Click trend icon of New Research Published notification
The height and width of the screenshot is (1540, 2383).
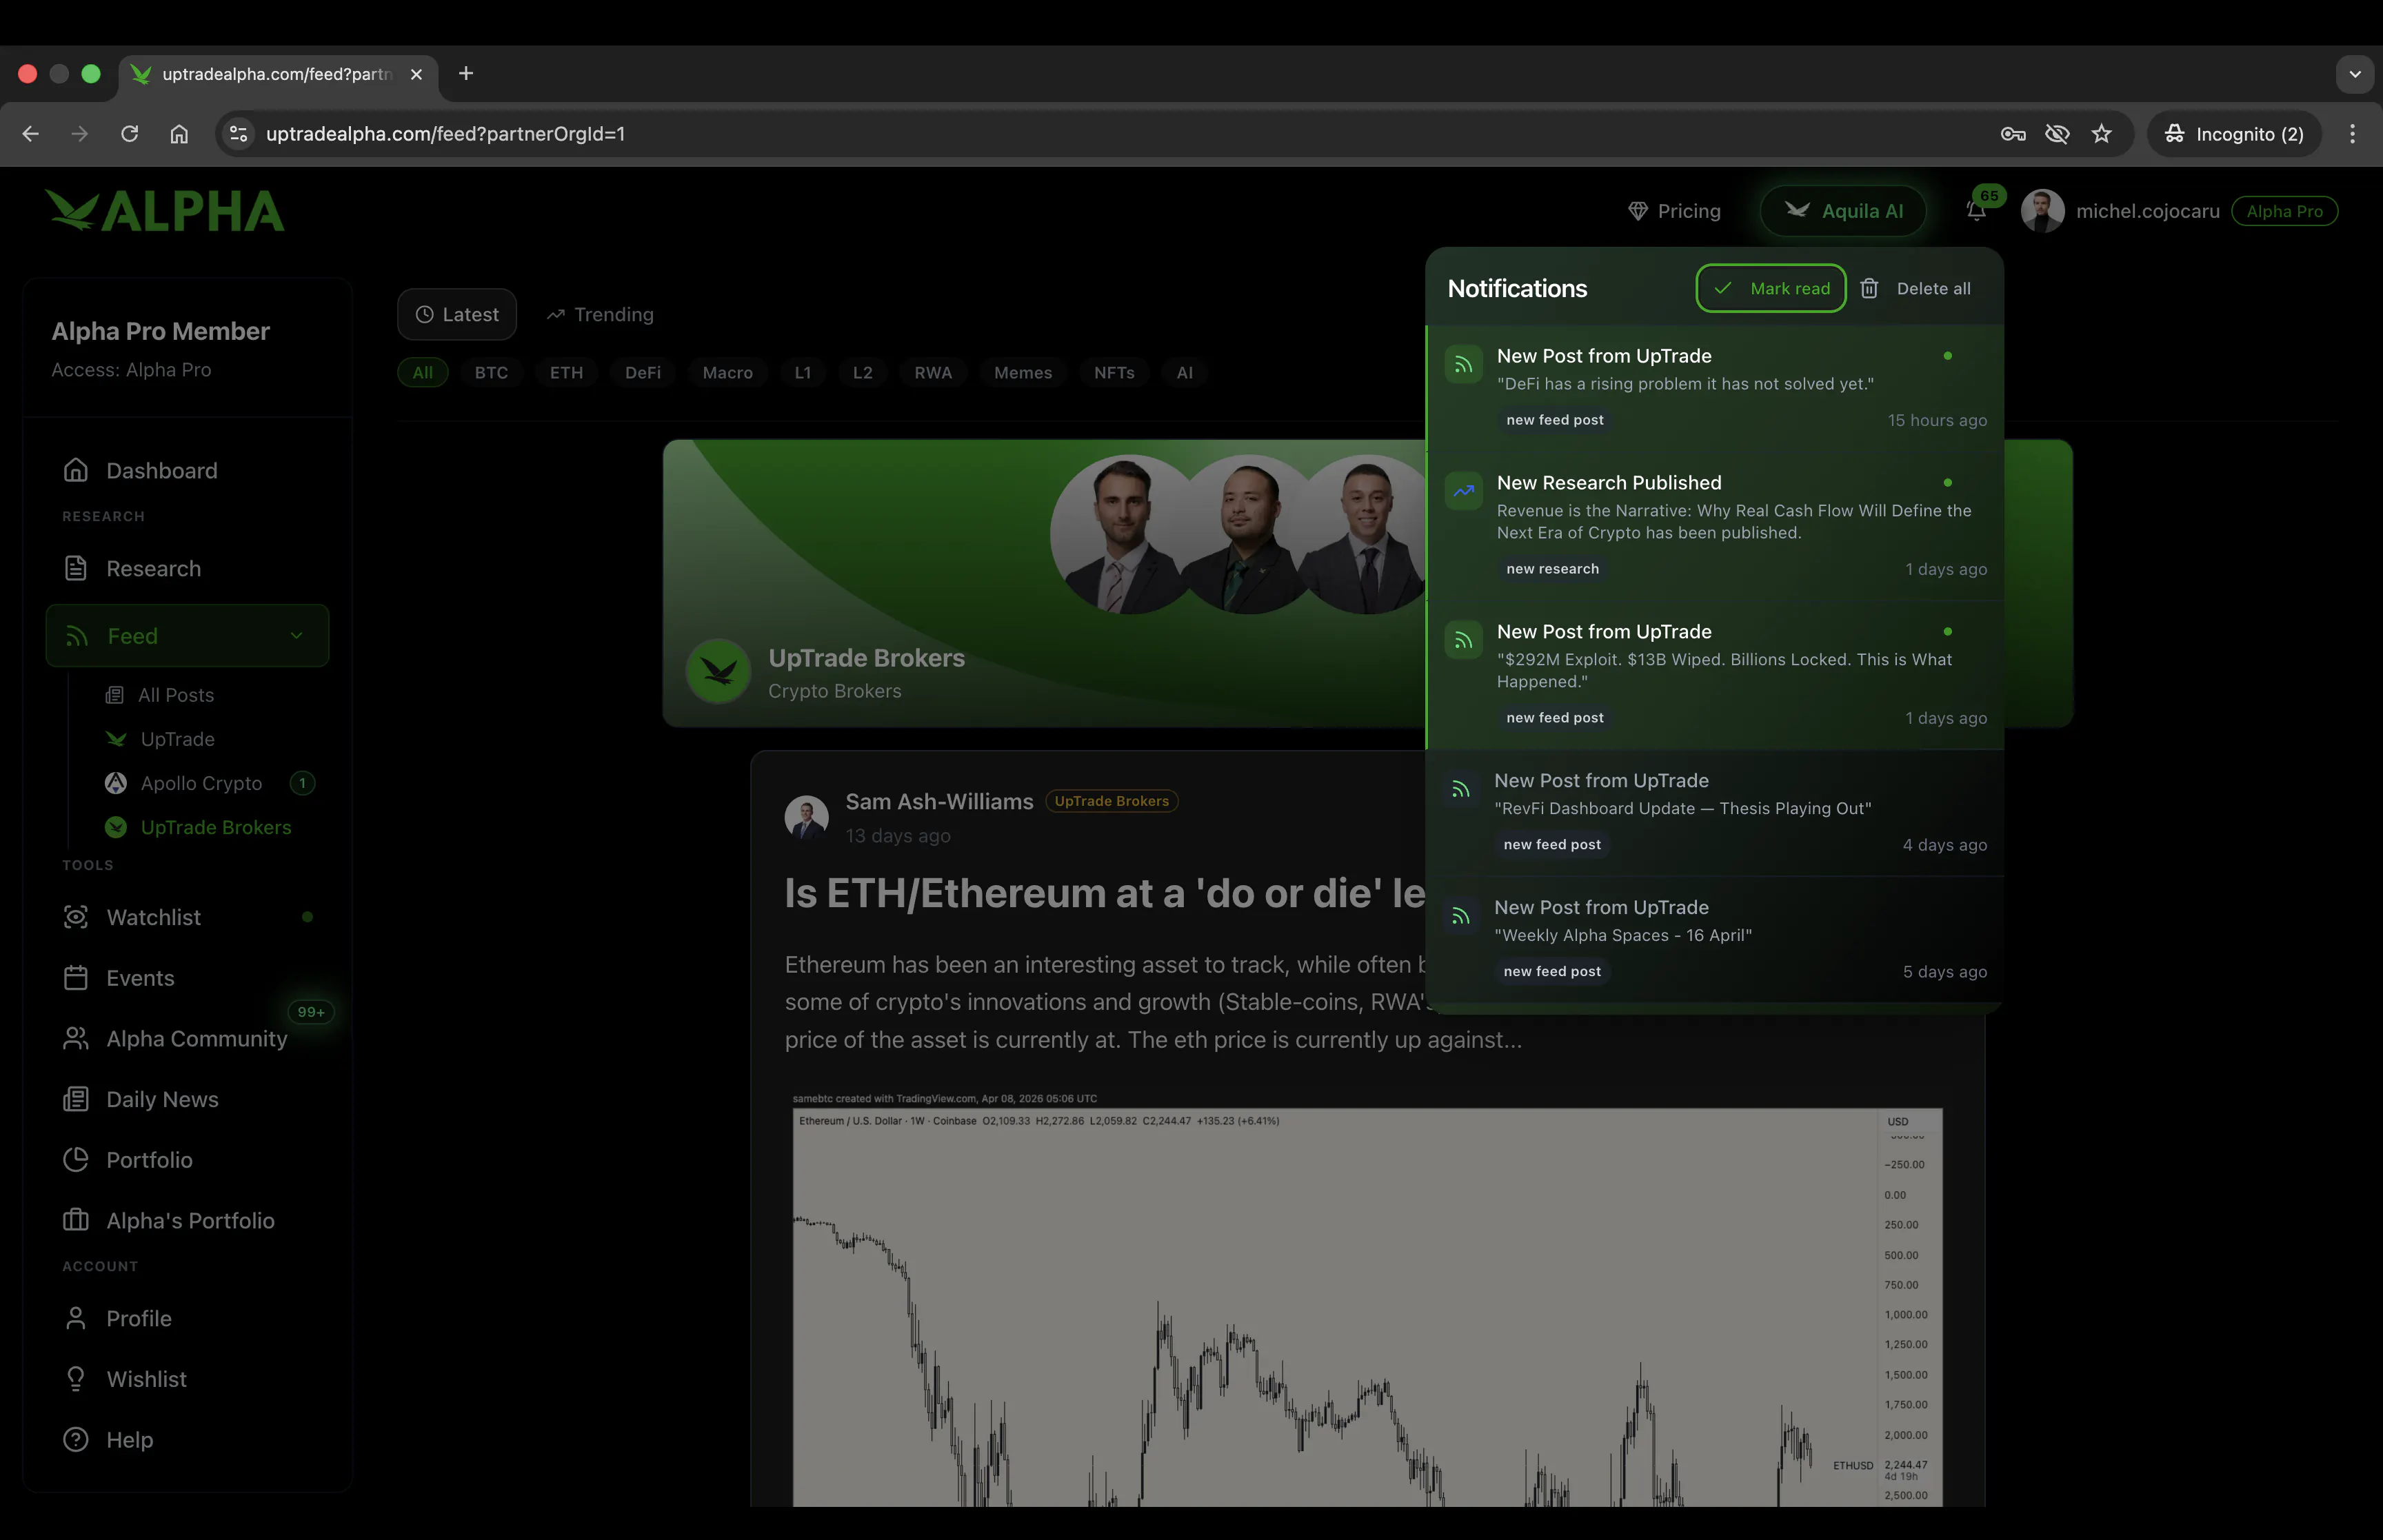(1464, 491)
